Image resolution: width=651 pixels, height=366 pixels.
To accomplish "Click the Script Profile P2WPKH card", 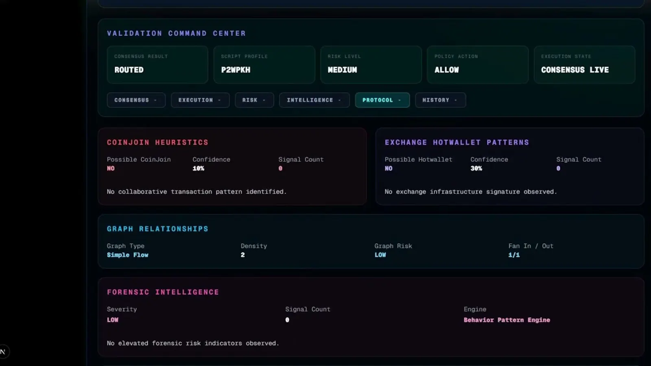I will (x=264, y=65).
